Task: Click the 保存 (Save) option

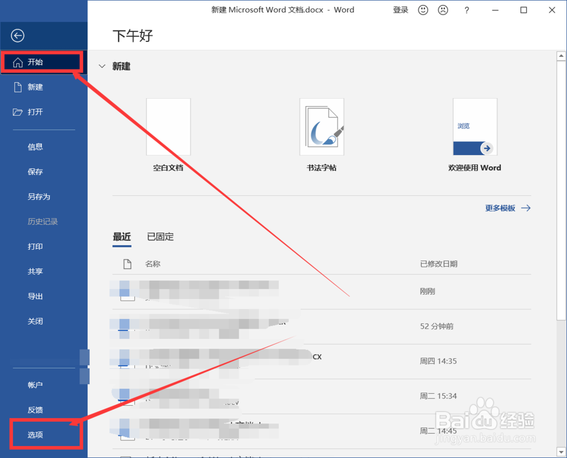Action: tap(35, 171)
